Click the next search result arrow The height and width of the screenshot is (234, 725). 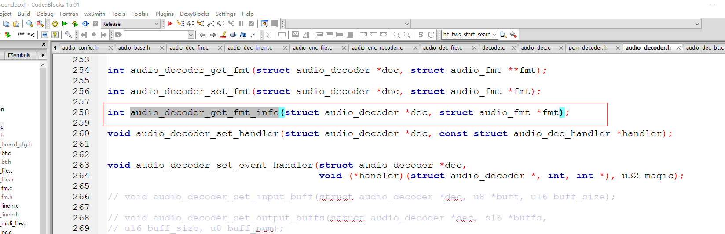[x=213, y=35]
